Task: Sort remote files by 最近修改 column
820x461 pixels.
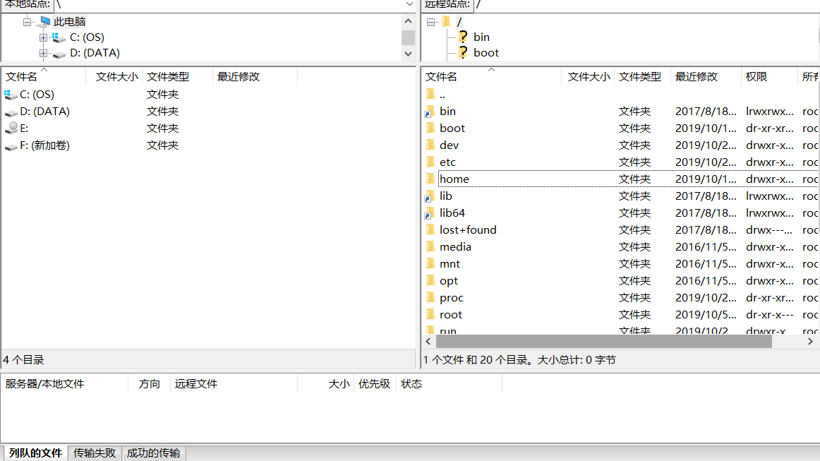Action: (x=706, y=77)
